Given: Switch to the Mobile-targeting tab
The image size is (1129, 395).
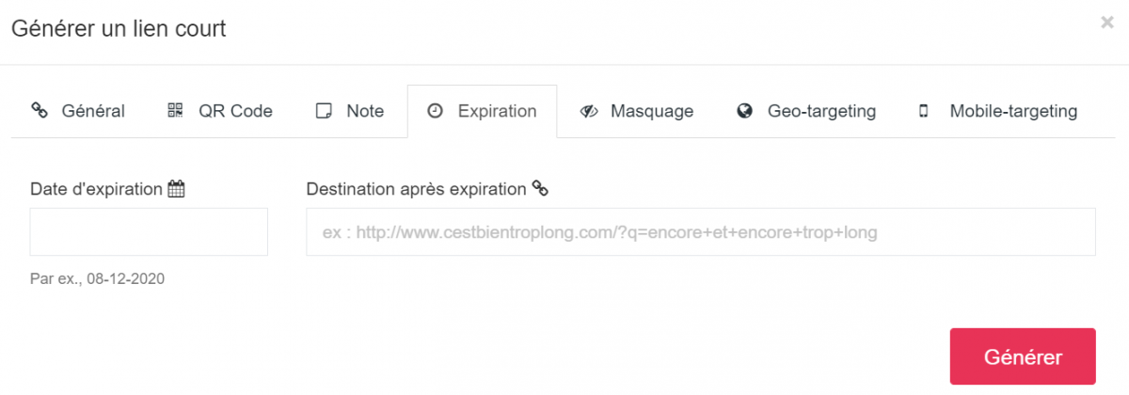Looking at the screenshot, I should coord(998,111).
